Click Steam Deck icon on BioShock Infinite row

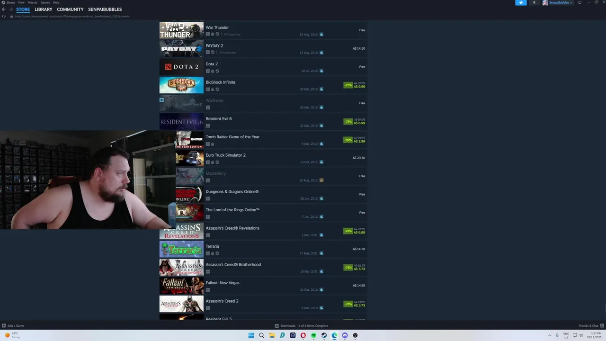pos(321,89)
